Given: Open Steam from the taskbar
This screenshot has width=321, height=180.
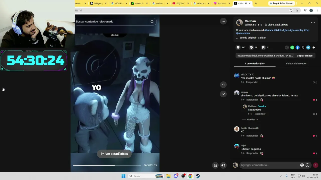Looking at the screenshot, I should coord(198,176).
